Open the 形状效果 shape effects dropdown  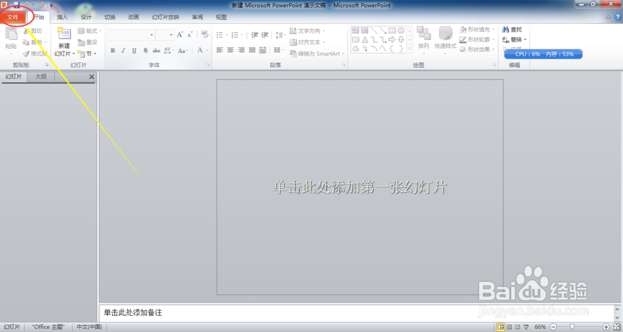click(477, 49)
